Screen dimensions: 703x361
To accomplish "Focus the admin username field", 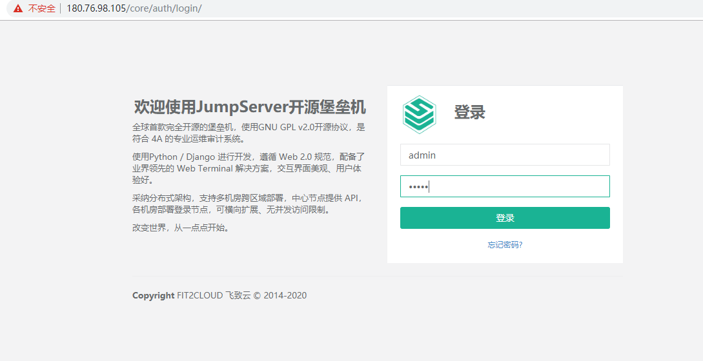I will tap(505, 155).
